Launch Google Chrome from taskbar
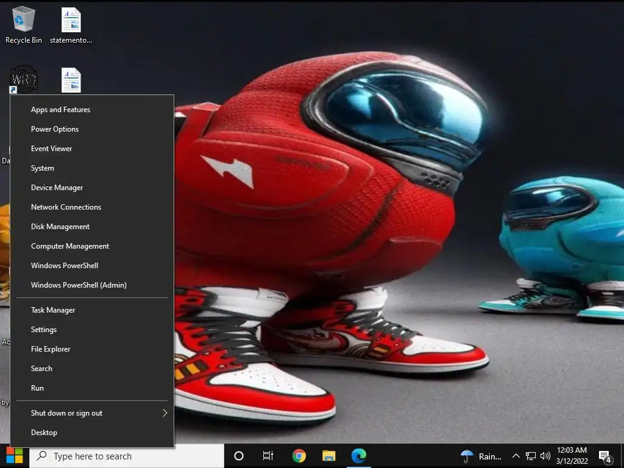This screenshot has width=624, height=468. (299, 456)
